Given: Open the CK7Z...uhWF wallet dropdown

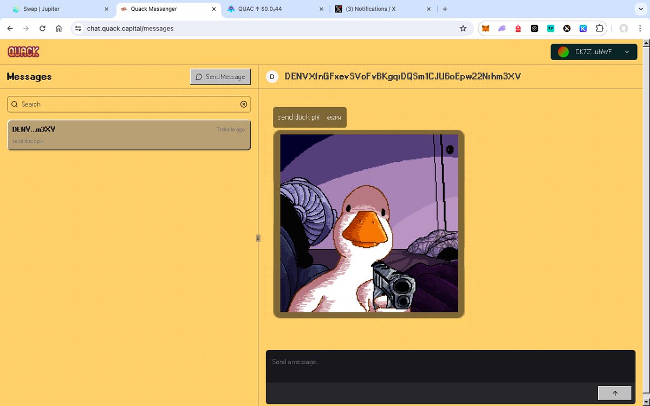Looking at the screenshot, I should [x=594, y=52].
